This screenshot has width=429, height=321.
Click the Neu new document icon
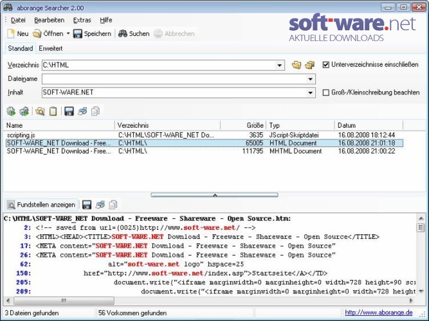tap(11, 33)
